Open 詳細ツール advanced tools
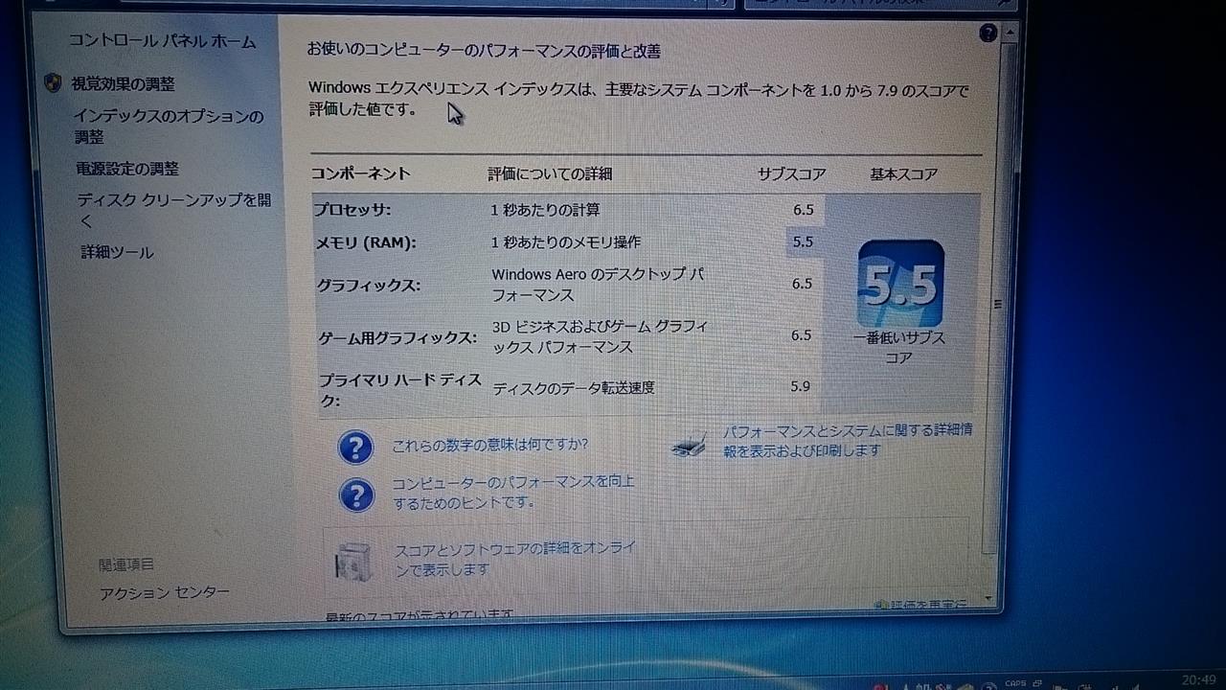This screenshot has height=690, width=1226. pos(117,253)
